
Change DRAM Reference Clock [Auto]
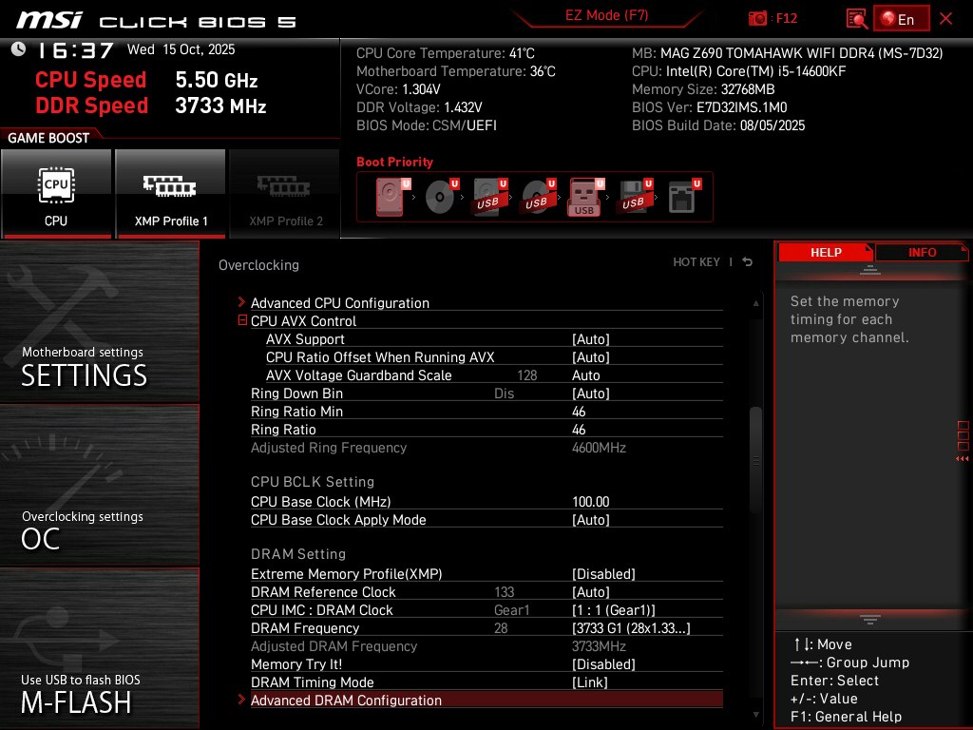[x=591, y=592]
